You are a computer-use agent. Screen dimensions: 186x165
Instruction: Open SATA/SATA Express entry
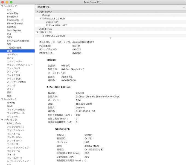(x=18, y=41)
